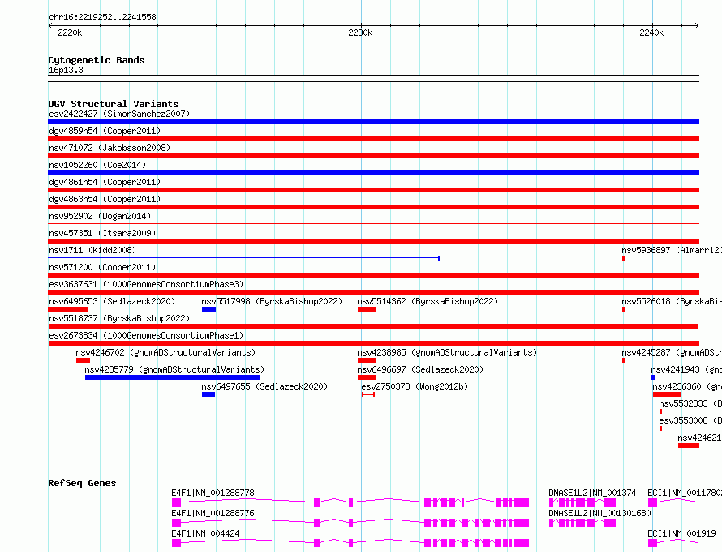Select the nsv5526018 variant label
Screen dimensions: 722x552
(x=672, y=301)
